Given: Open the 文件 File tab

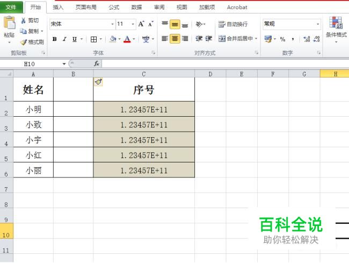Looking at the screenshot, I should point(11,7).
